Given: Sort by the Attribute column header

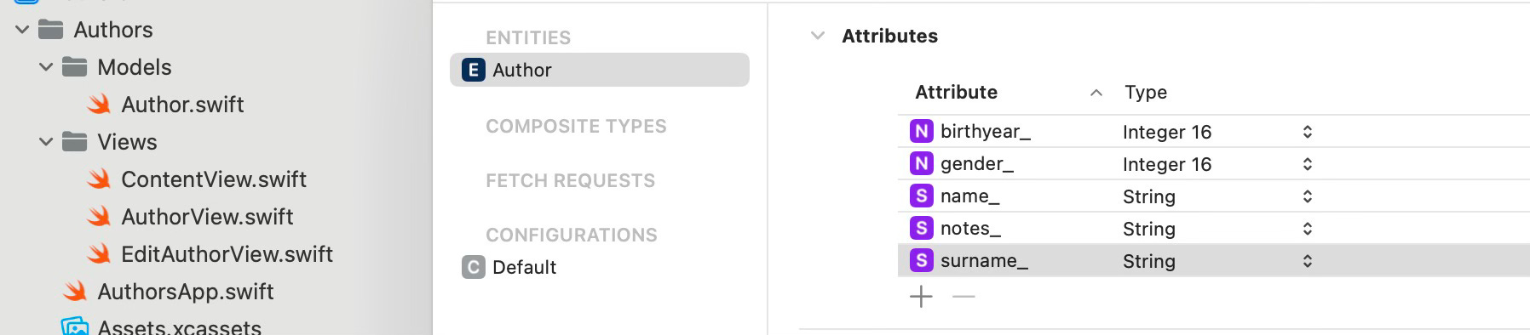Looking at the screenshot, I should tap(956, 92).
